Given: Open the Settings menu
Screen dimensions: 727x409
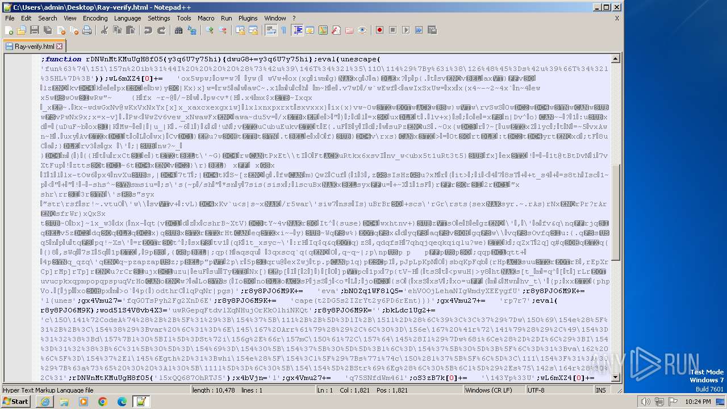Looking at the screenshot, I should (159, 18).
